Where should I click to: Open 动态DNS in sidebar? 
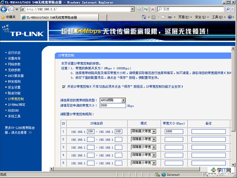[13, 110]
